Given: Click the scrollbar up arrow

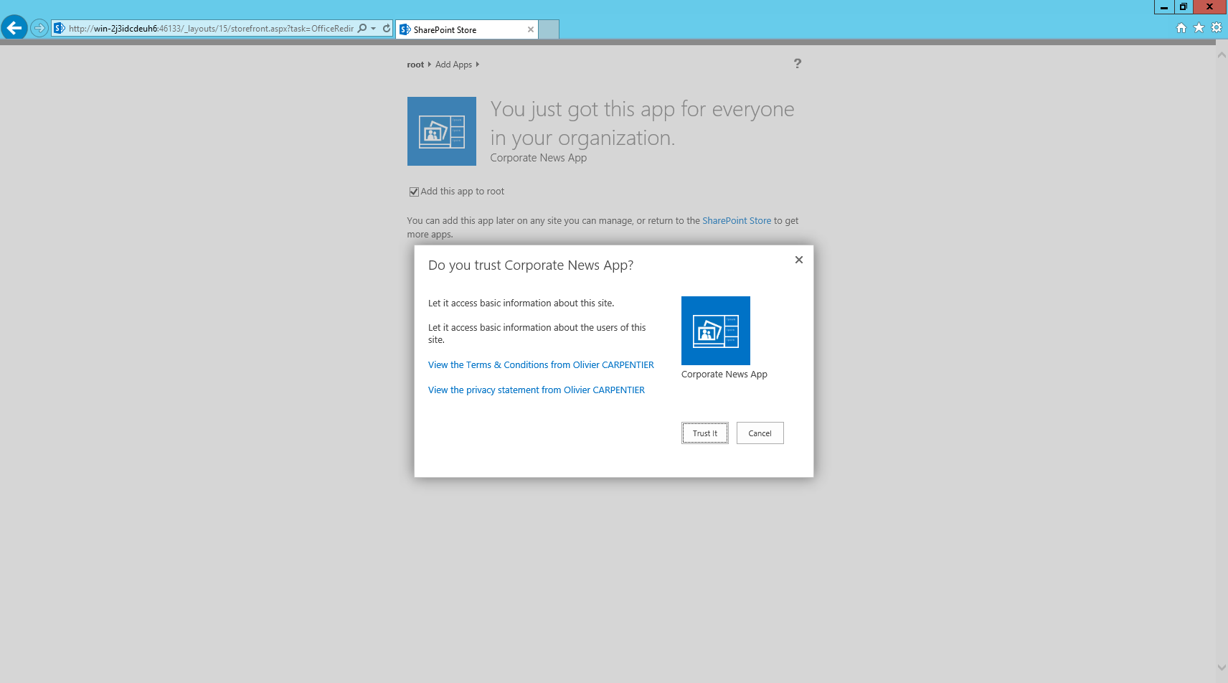Looking at the screenshot, I should click(1222, 55).
